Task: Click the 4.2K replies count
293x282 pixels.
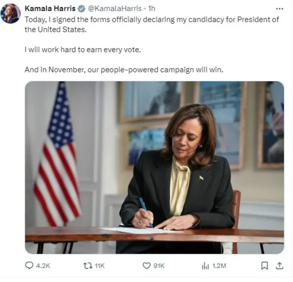Action: pyautogui.click(x=43, y=265)
